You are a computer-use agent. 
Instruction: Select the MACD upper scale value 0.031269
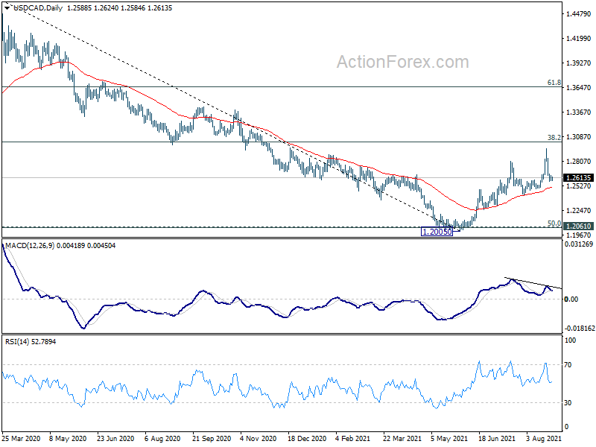click(579, 244)
